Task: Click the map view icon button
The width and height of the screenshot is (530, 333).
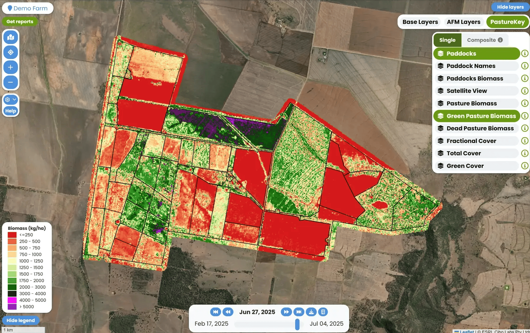Action: [11, 38]
